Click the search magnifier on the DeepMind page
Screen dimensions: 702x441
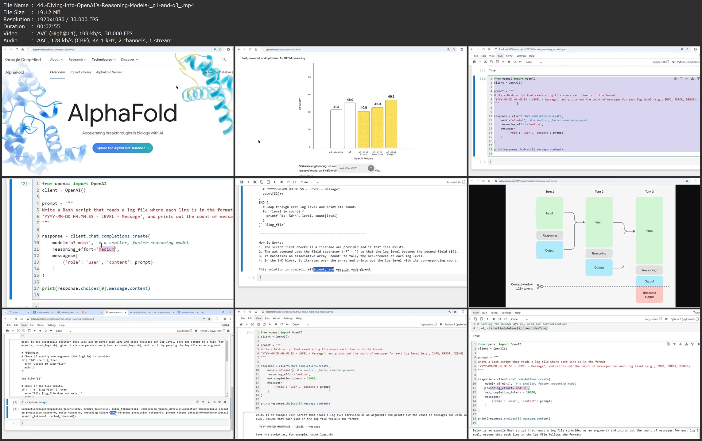pos(224,59)
